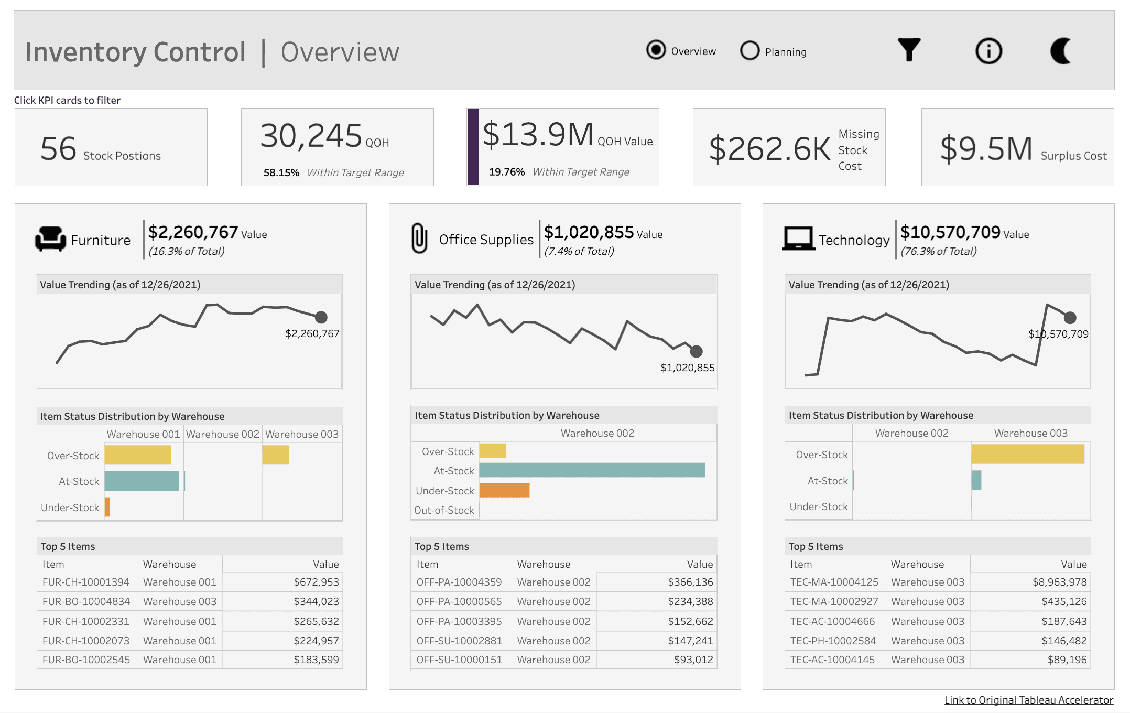Click the Missing Stock Cost KPI card
The image size is (1130, 713).
coord(788,147)
